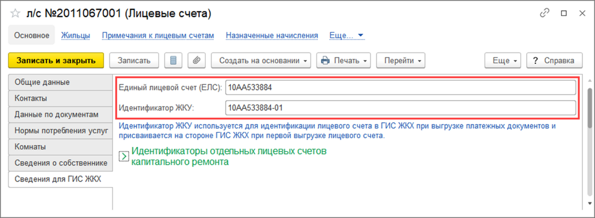The height and width of the screenshot is (218, 595).
Task: Go to Примечания к лицевым счетам
Action: pyautogui.click(x=158, y=35)
